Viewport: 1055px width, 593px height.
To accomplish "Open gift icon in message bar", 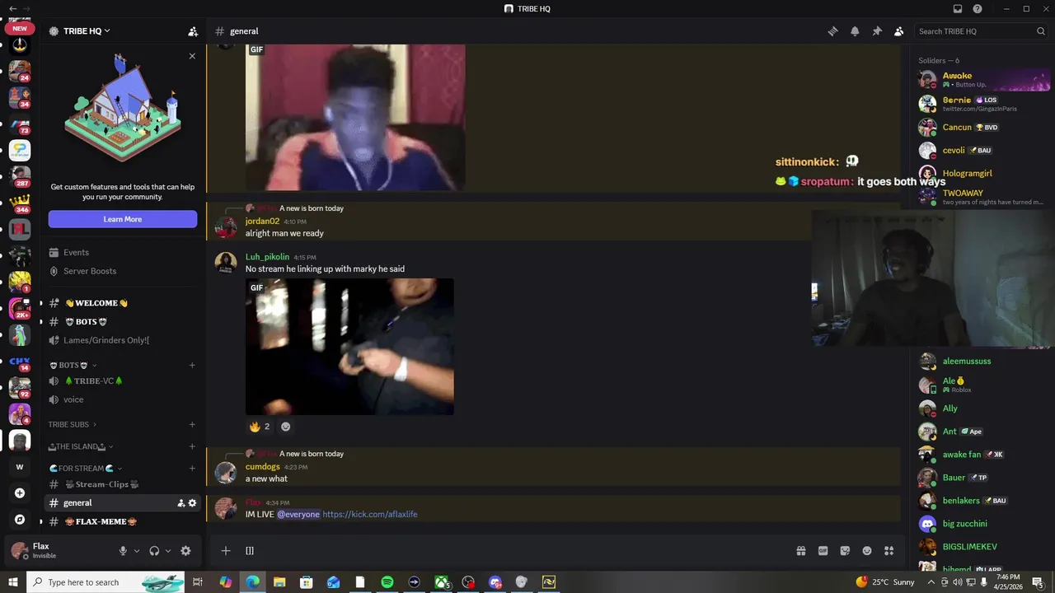I will [800, 551].
